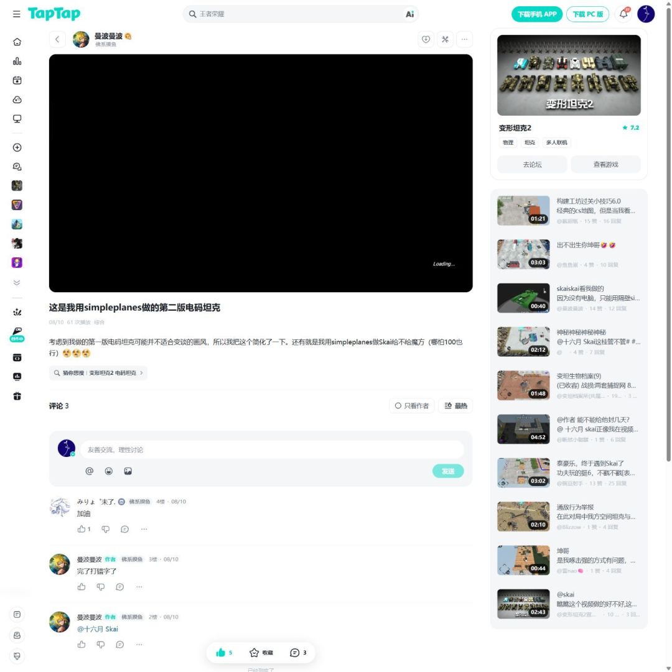Dislike the 加油 comment
Viewport: 672px width, 672px height.
point(106,529)
